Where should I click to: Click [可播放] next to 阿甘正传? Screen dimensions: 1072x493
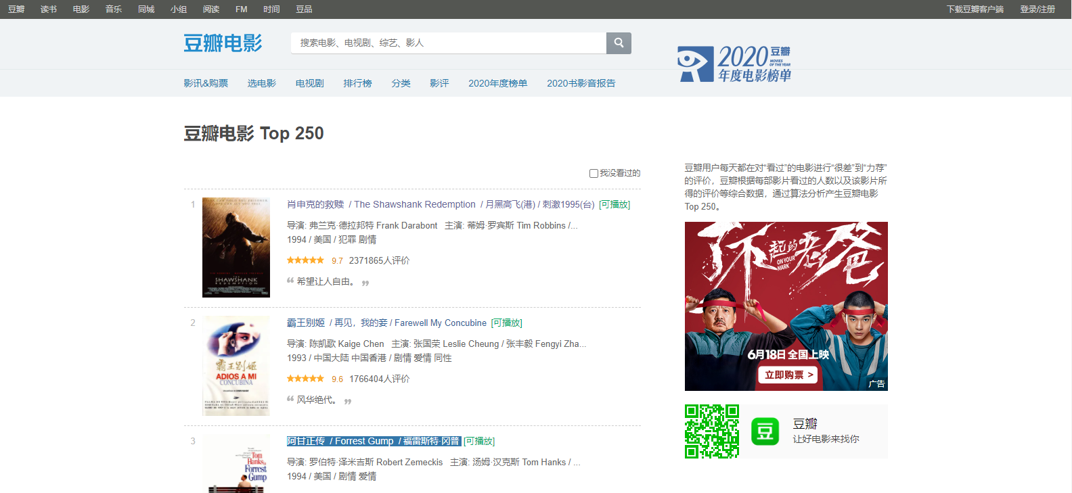[479, 441]
